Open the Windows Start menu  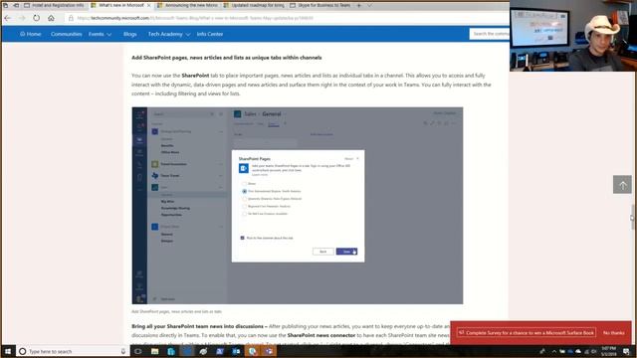click(x=8, y=351)
